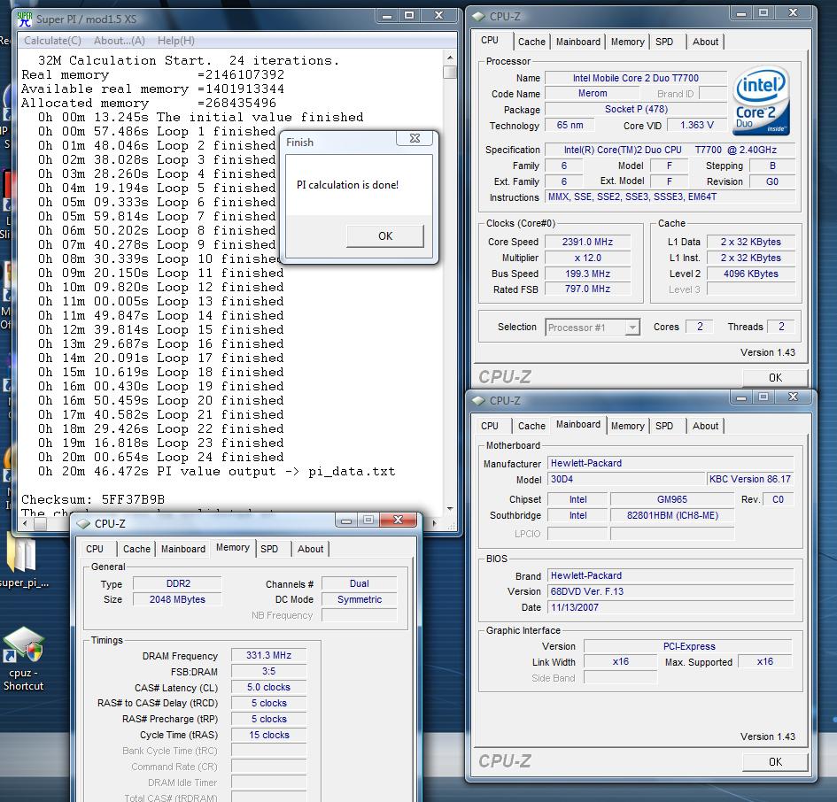Click the BIOS Version 68DVD Ver. F.13
Viewport: 837px width, 802px height.
click(x=671, y=591)
